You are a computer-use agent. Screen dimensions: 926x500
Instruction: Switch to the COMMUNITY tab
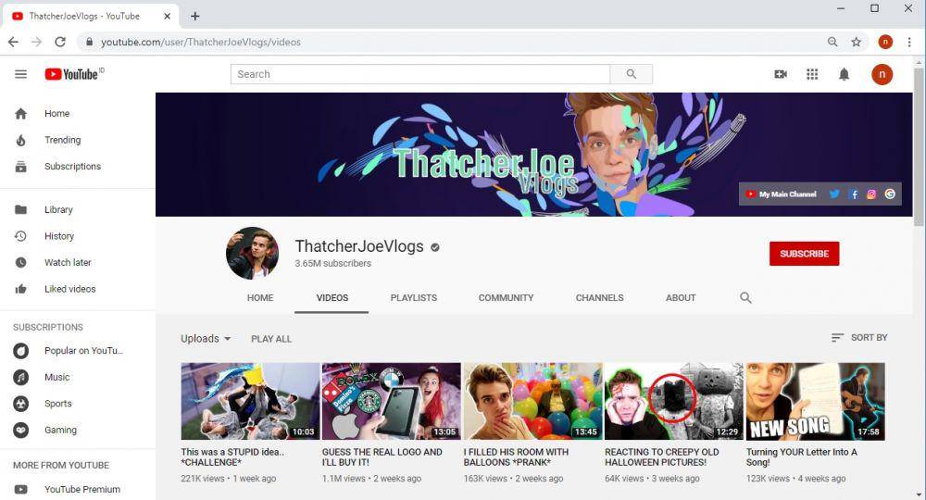pos(507,298)
